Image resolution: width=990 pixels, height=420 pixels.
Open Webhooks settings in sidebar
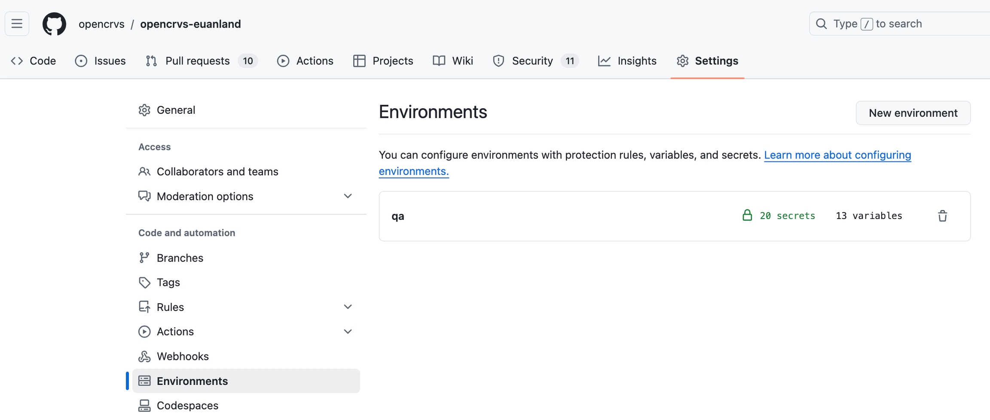182,356
